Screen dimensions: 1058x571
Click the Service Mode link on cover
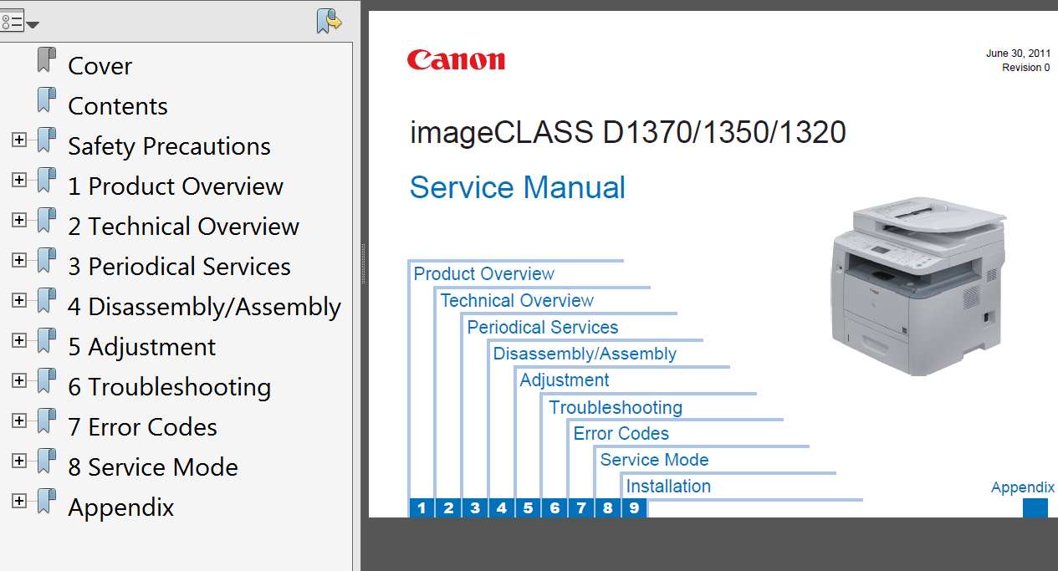(x=654, y=460)
